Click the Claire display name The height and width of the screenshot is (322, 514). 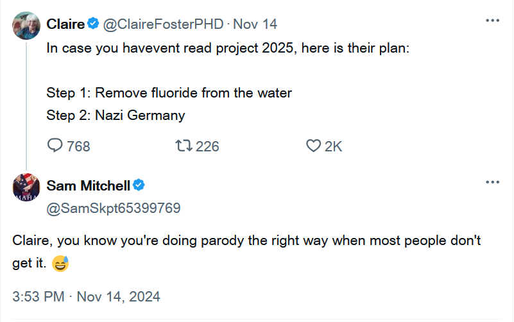pyautogui.click(x=65, y=24)
